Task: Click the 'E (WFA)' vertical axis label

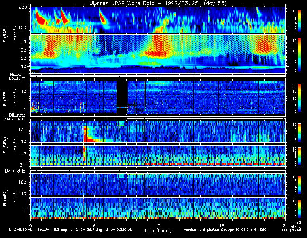Action: (x=5, y=145)
